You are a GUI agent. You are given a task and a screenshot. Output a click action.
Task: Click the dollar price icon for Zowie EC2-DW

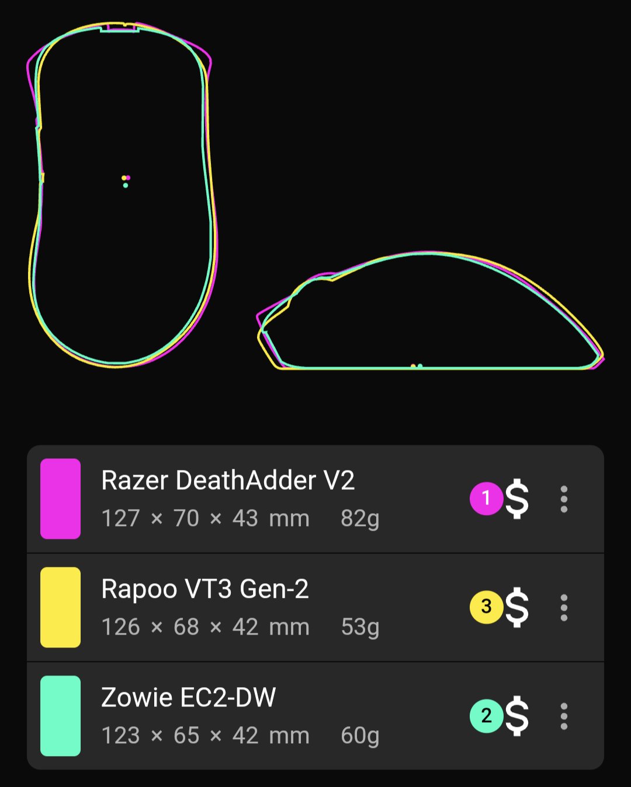tap(517, 716)
